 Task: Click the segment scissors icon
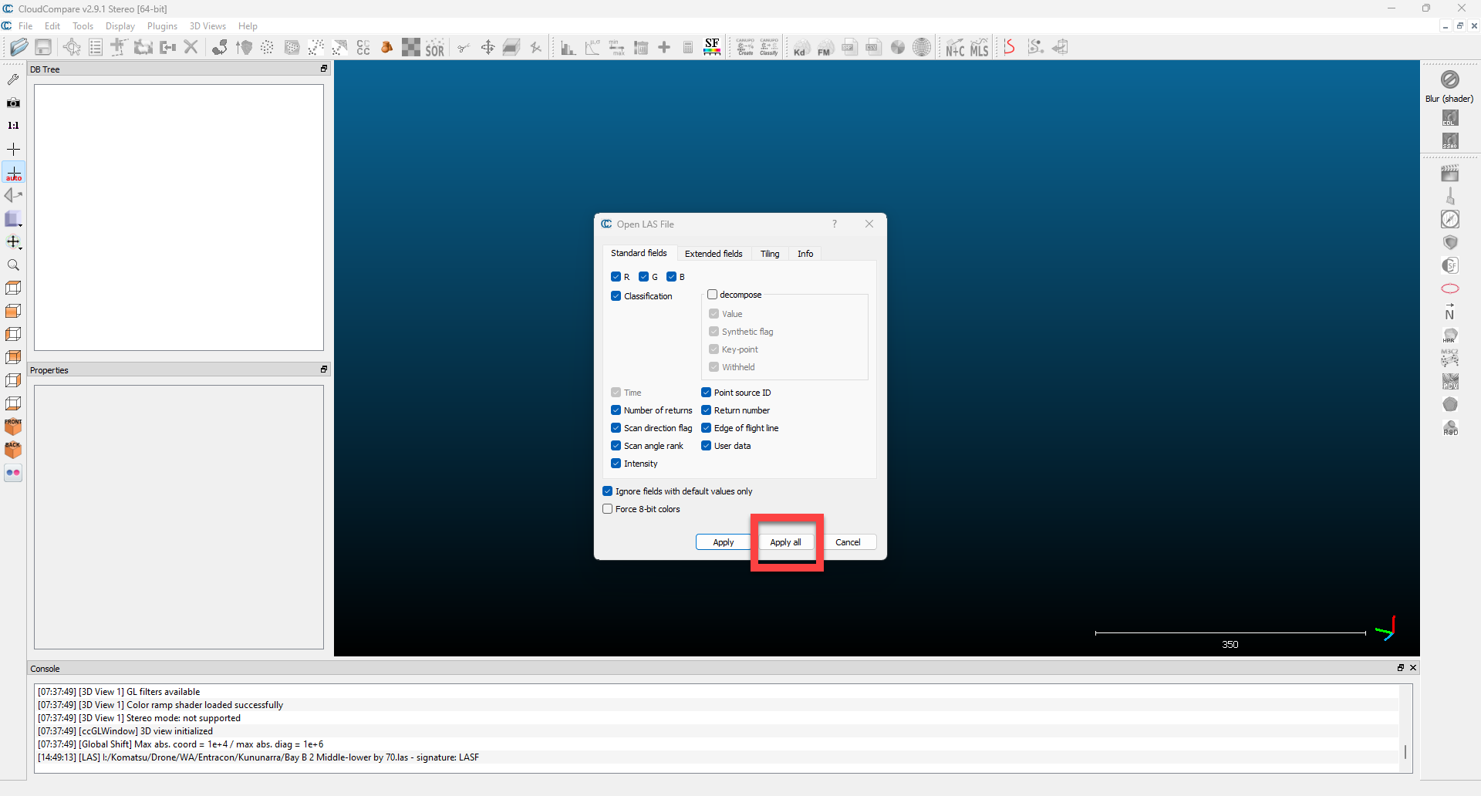[x=464, y=48]
